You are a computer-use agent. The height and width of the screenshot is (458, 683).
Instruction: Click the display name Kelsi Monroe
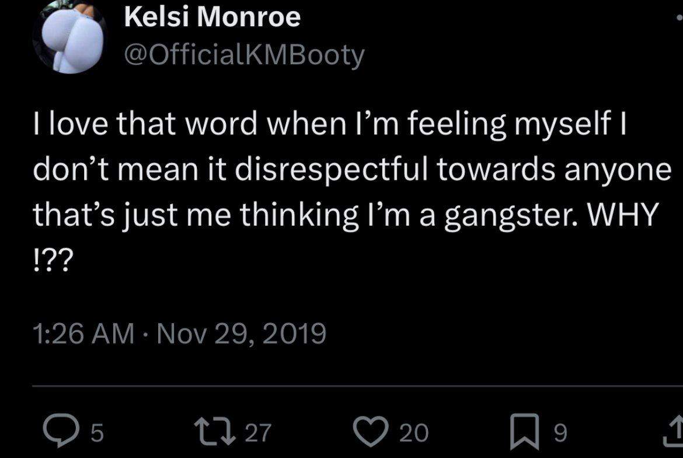point(212,18)
